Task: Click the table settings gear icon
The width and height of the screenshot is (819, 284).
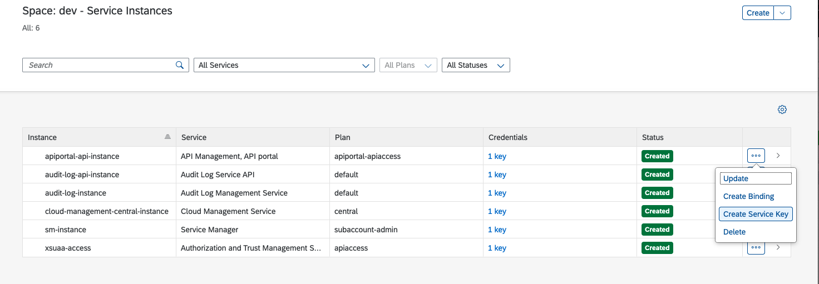Action: [x=782, y=109]
